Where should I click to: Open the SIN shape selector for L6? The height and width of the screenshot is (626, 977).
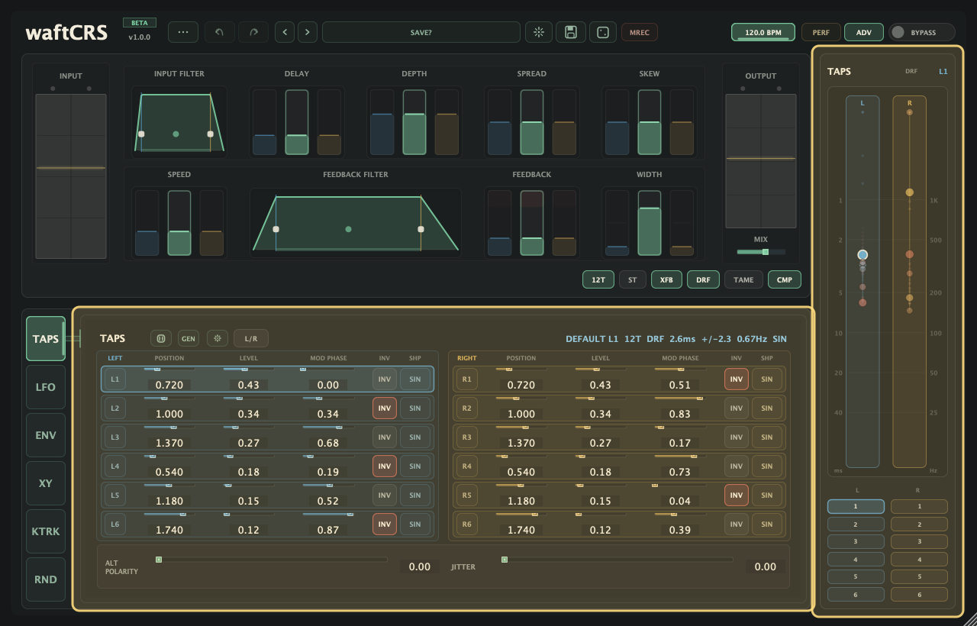coord(415,524)
